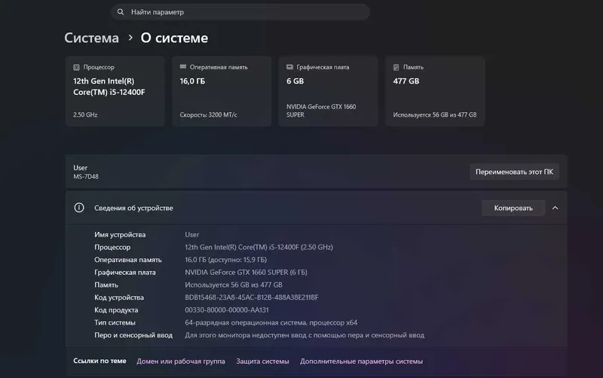Click '2.50 GHz' in processor card

point(85,115)
